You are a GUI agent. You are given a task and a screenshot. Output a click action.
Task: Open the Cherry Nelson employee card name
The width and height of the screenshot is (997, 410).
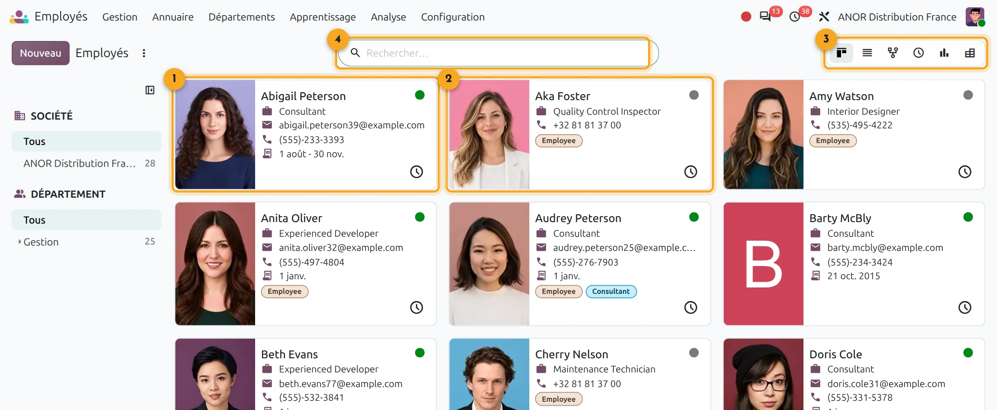pos(572,354)
